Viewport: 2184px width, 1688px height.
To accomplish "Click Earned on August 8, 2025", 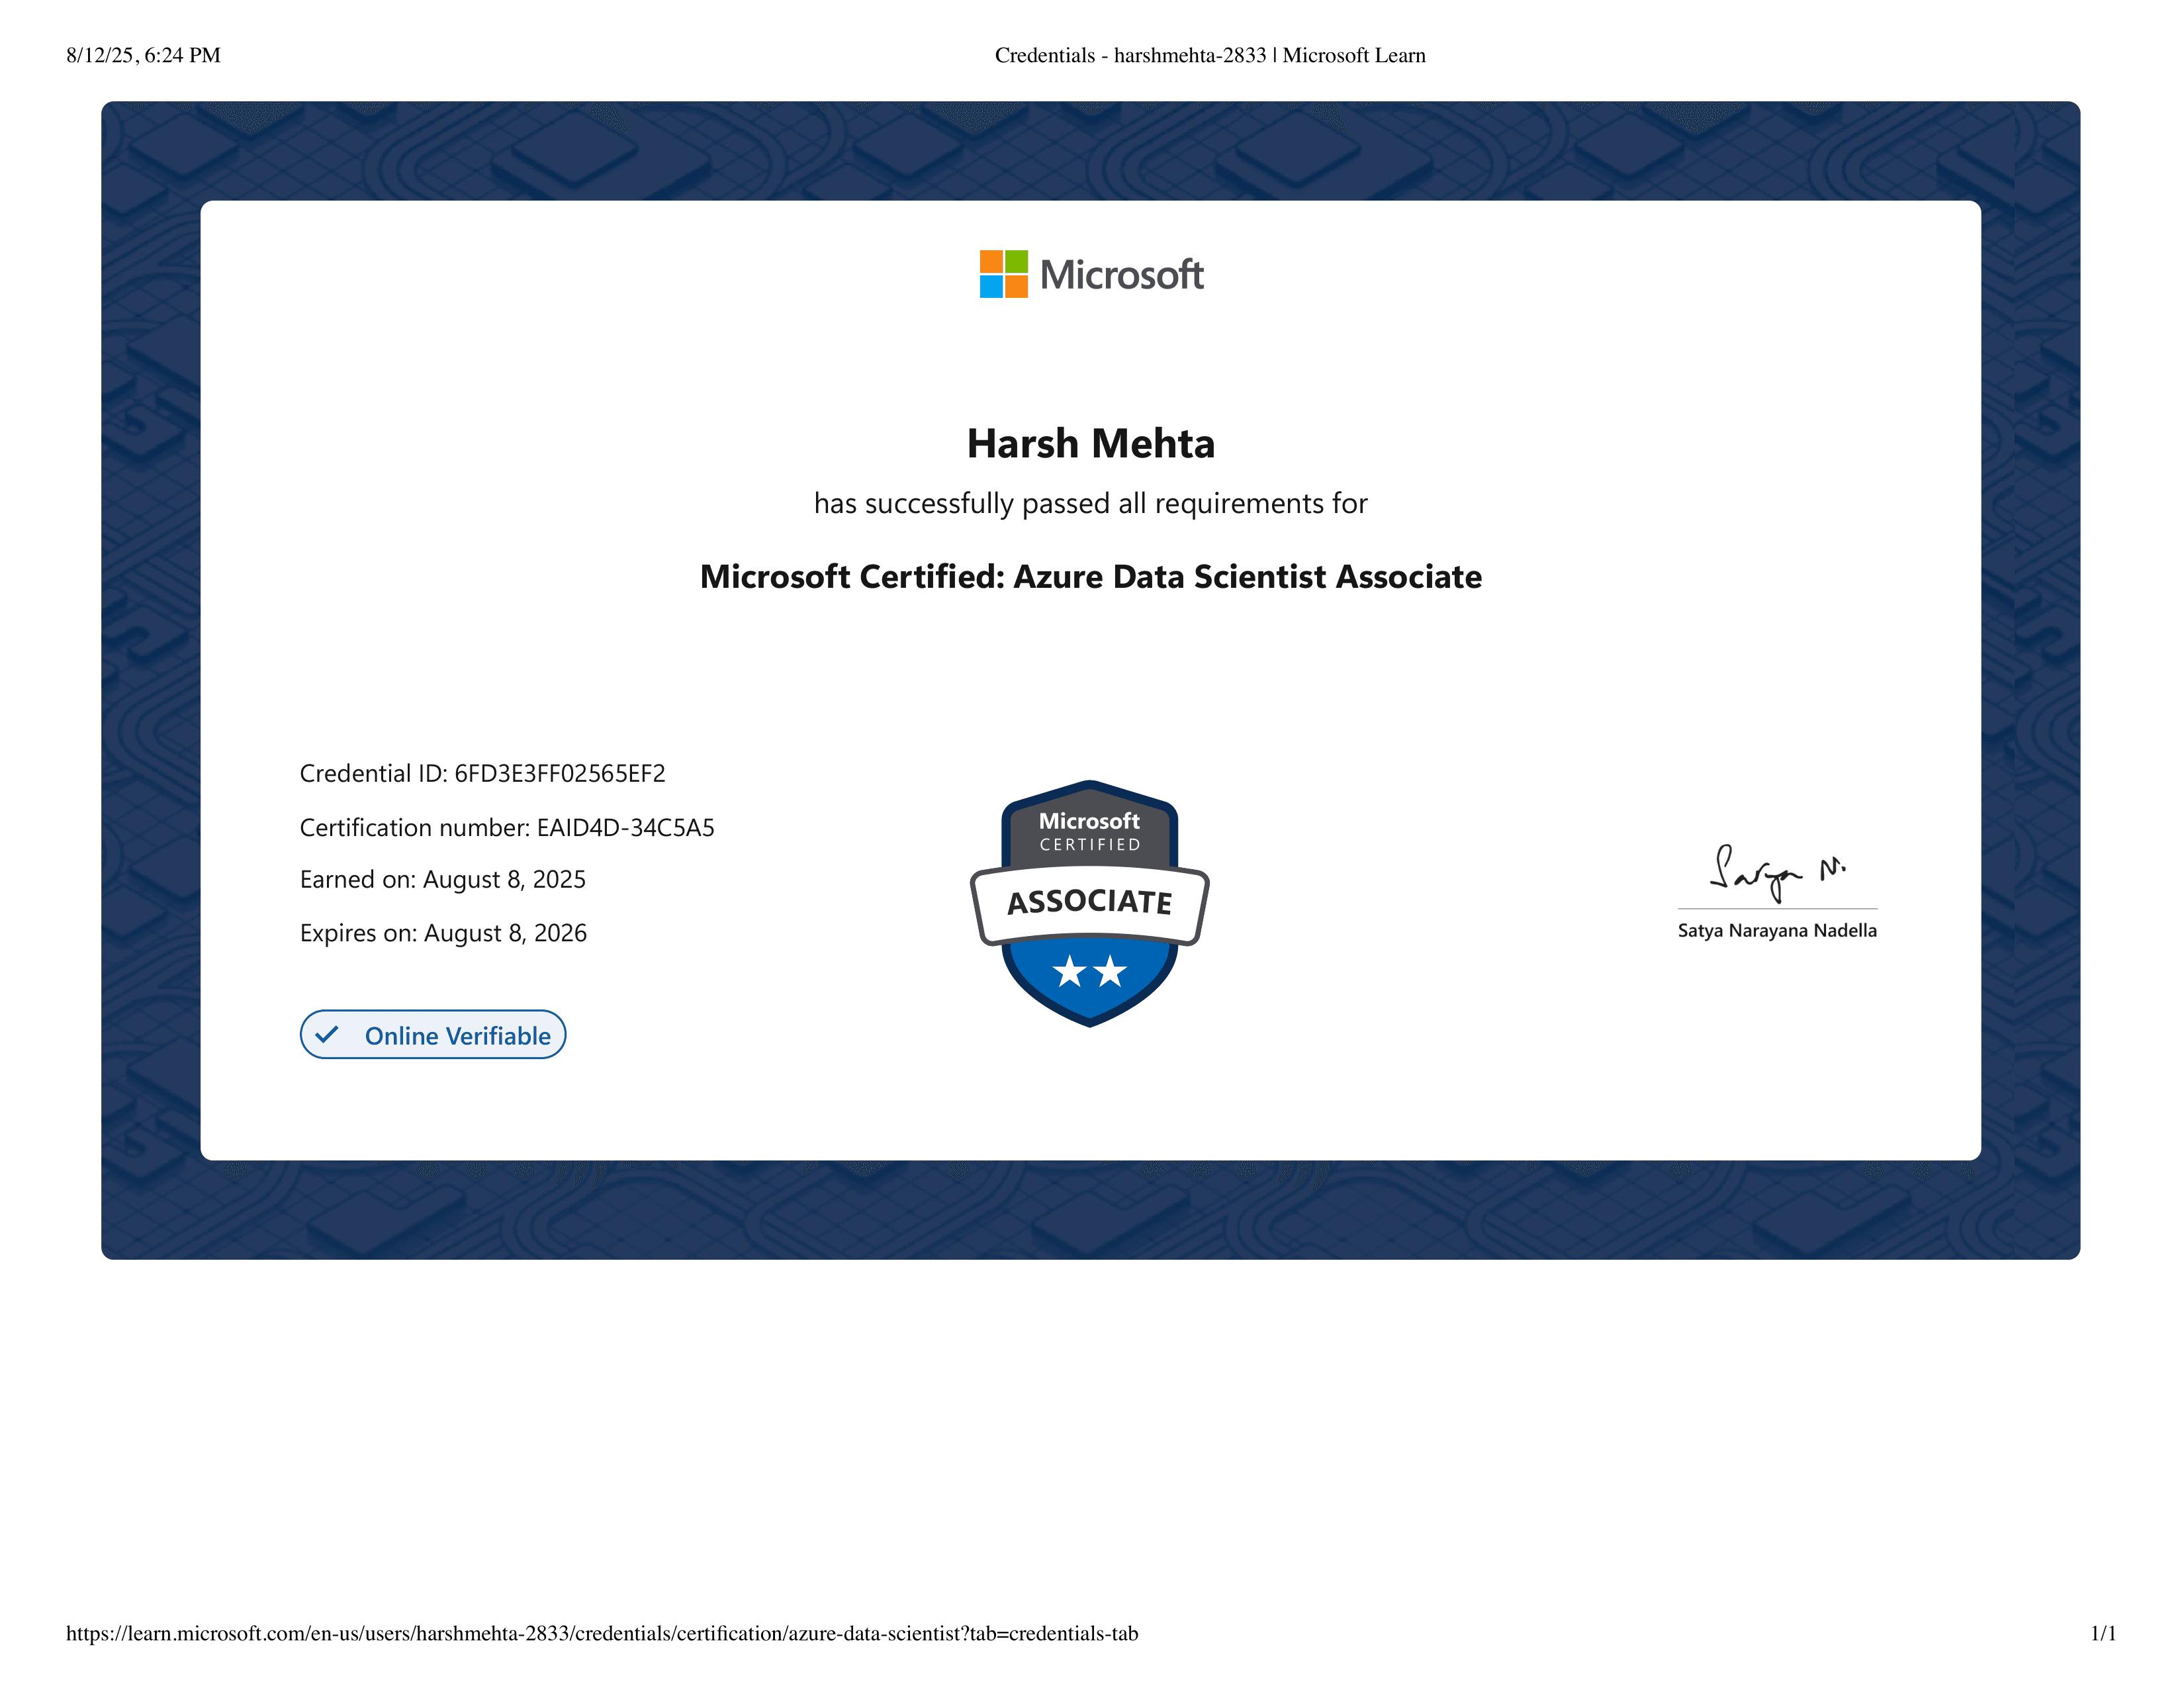I will point(443,880).
